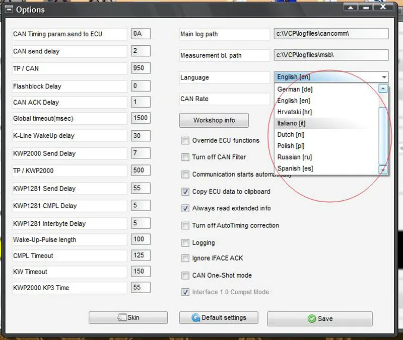Click CAN ACK Delay value field
This screenshot has width=403, height=340.
pyautogui.click(x=141, y=102)
